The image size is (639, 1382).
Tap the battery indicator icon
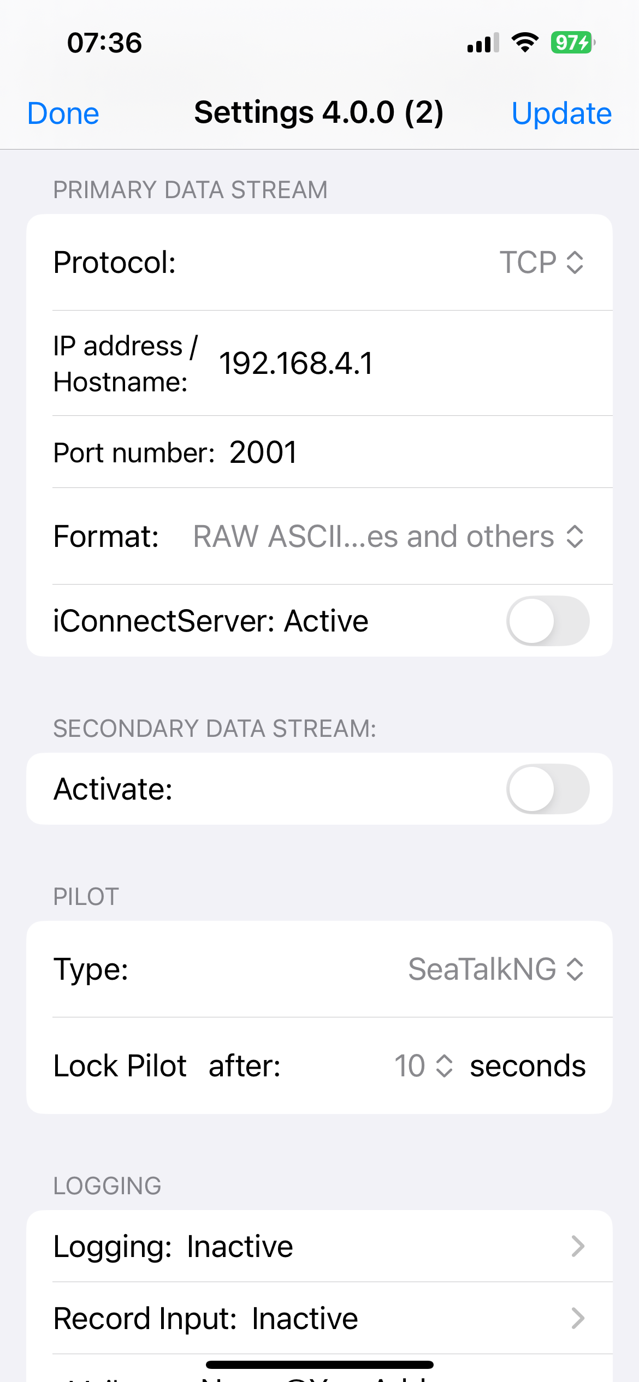[x=572, y=43]
